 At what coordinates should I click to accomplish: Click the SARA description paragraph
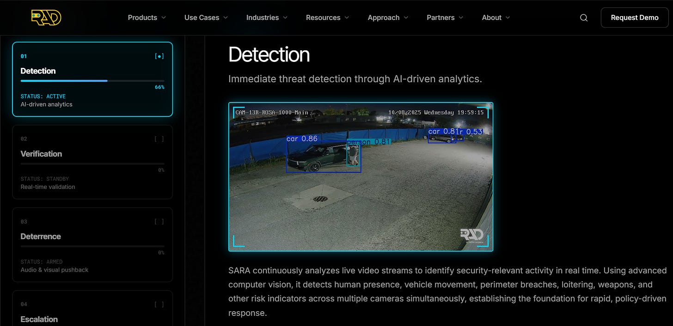[x=447, y=292]
